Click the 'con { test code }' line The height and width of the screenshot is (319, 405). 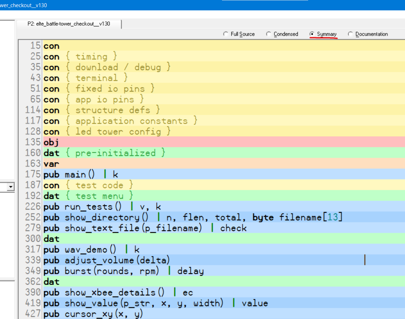pos(224,185)
